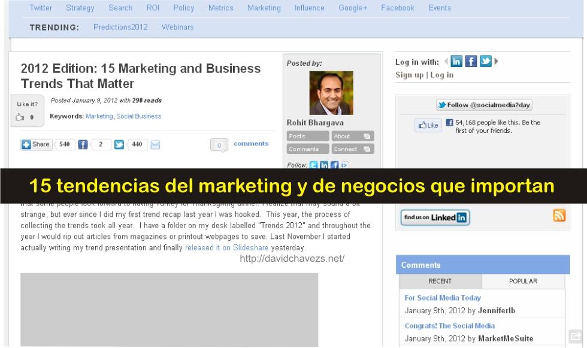Log in with the Twitter icon

pos(486,60)
